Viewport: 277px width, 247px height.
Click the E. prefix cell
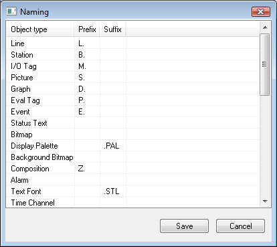click(87, 111)
